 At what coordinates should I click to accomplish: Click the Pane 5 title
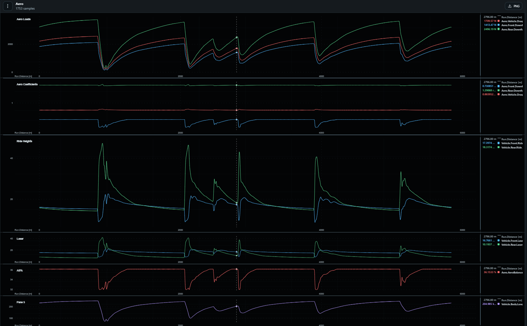point(21,302)
